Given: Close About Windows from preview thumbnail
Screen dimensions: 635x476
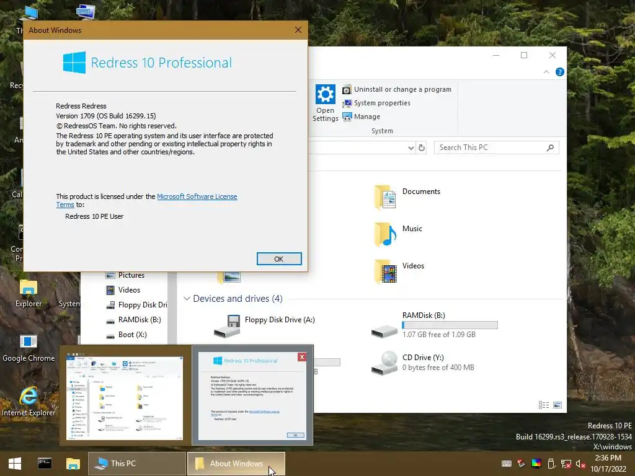Looking at the screenshot, I should pyautogui.click(x=302, y=357).
